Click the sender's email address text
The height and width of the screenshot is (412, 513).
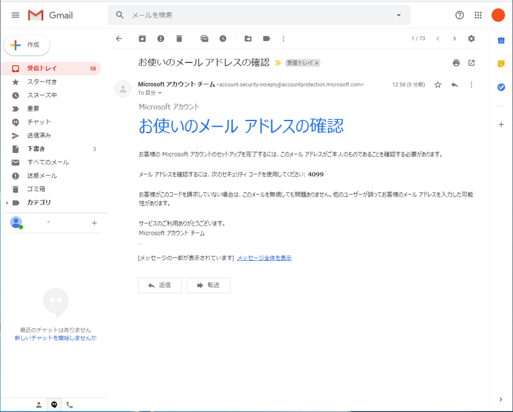(290, 85)
